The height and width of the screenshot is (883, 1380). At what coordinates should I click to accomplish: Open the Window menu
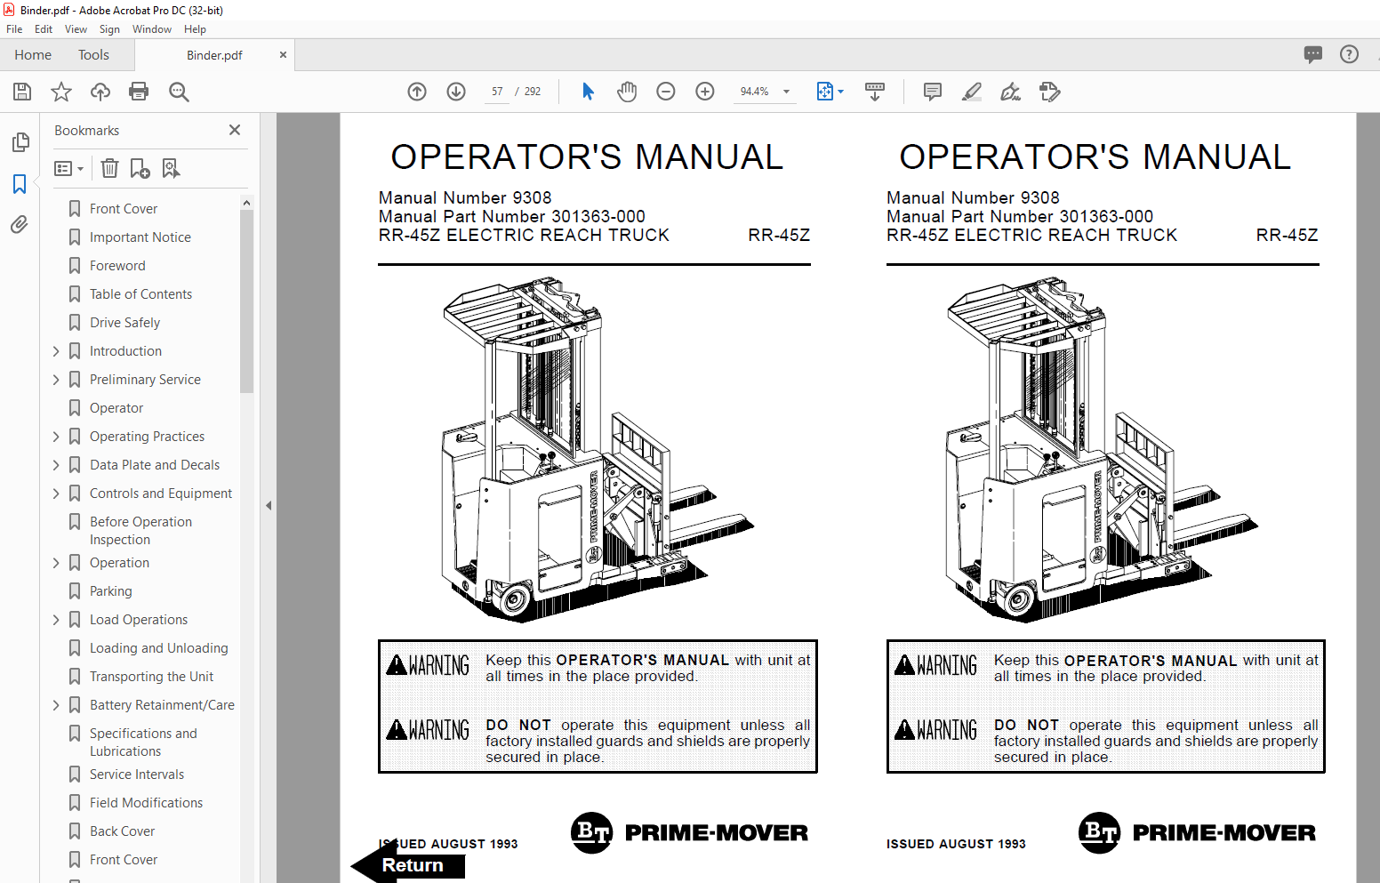click(152, 29)
